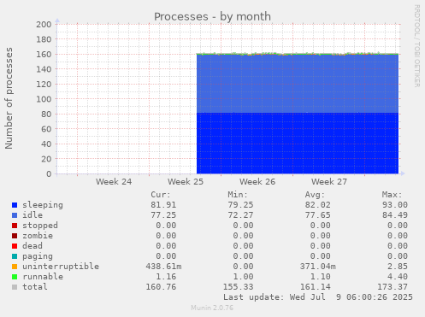This screenshot has width=425, height=317.
Task: Click sleeping maximum value 93.00
Action: [x=395, y=205]
